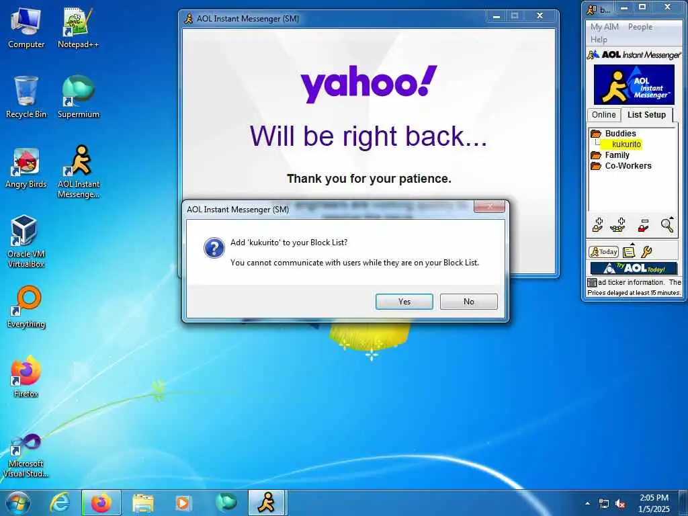Open Windows Explorer from the taskbar
The width and height of the screenshot is (688, 516).
click(143, 503)
